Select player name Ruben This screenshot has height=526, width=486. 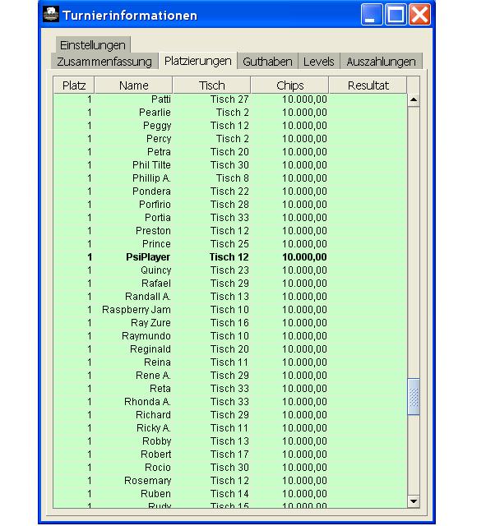(x=155, y=493)
